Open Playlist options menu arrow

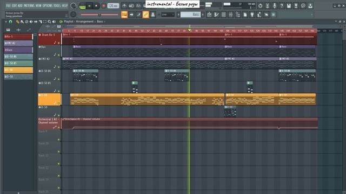6,22
